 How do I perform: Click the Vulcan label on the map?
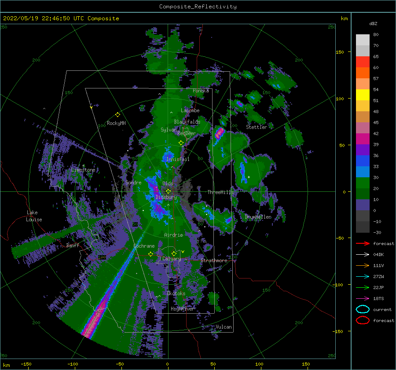[224, 327]
